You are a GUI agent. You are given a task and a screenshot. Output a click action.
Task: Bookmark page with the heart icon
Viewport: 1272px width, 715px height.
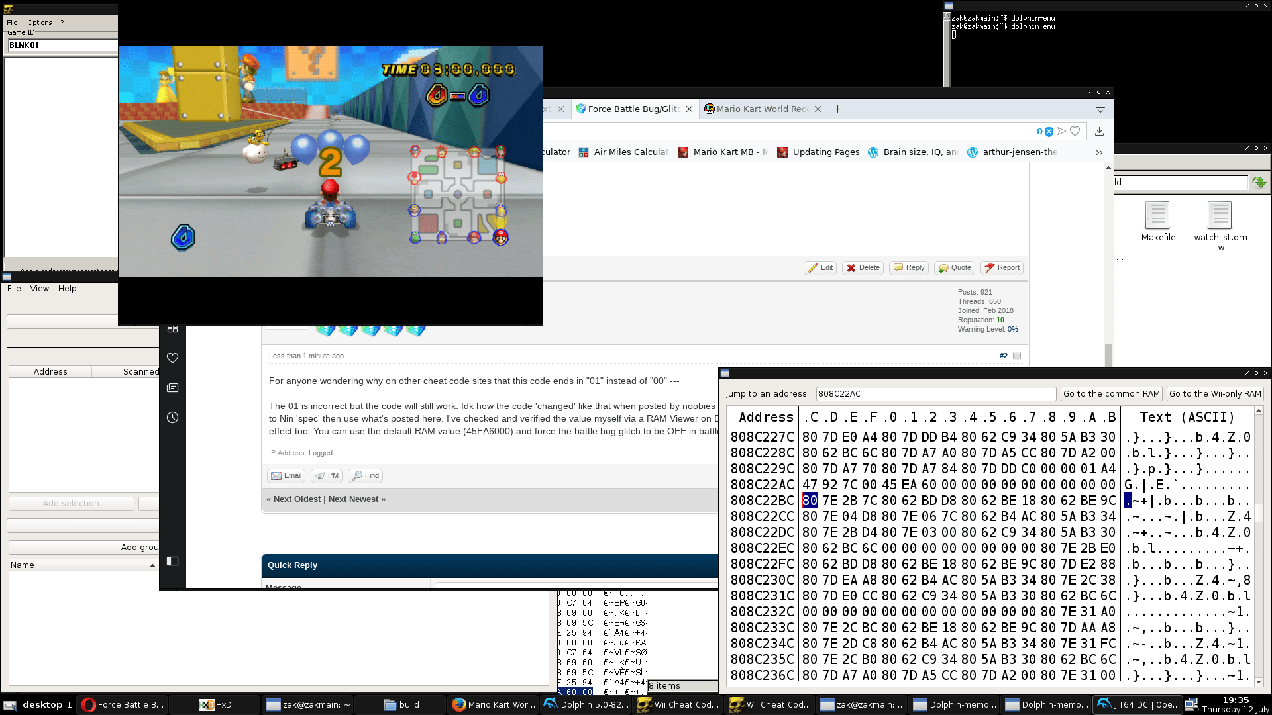pyautogui.click(x=1075, y=132)
